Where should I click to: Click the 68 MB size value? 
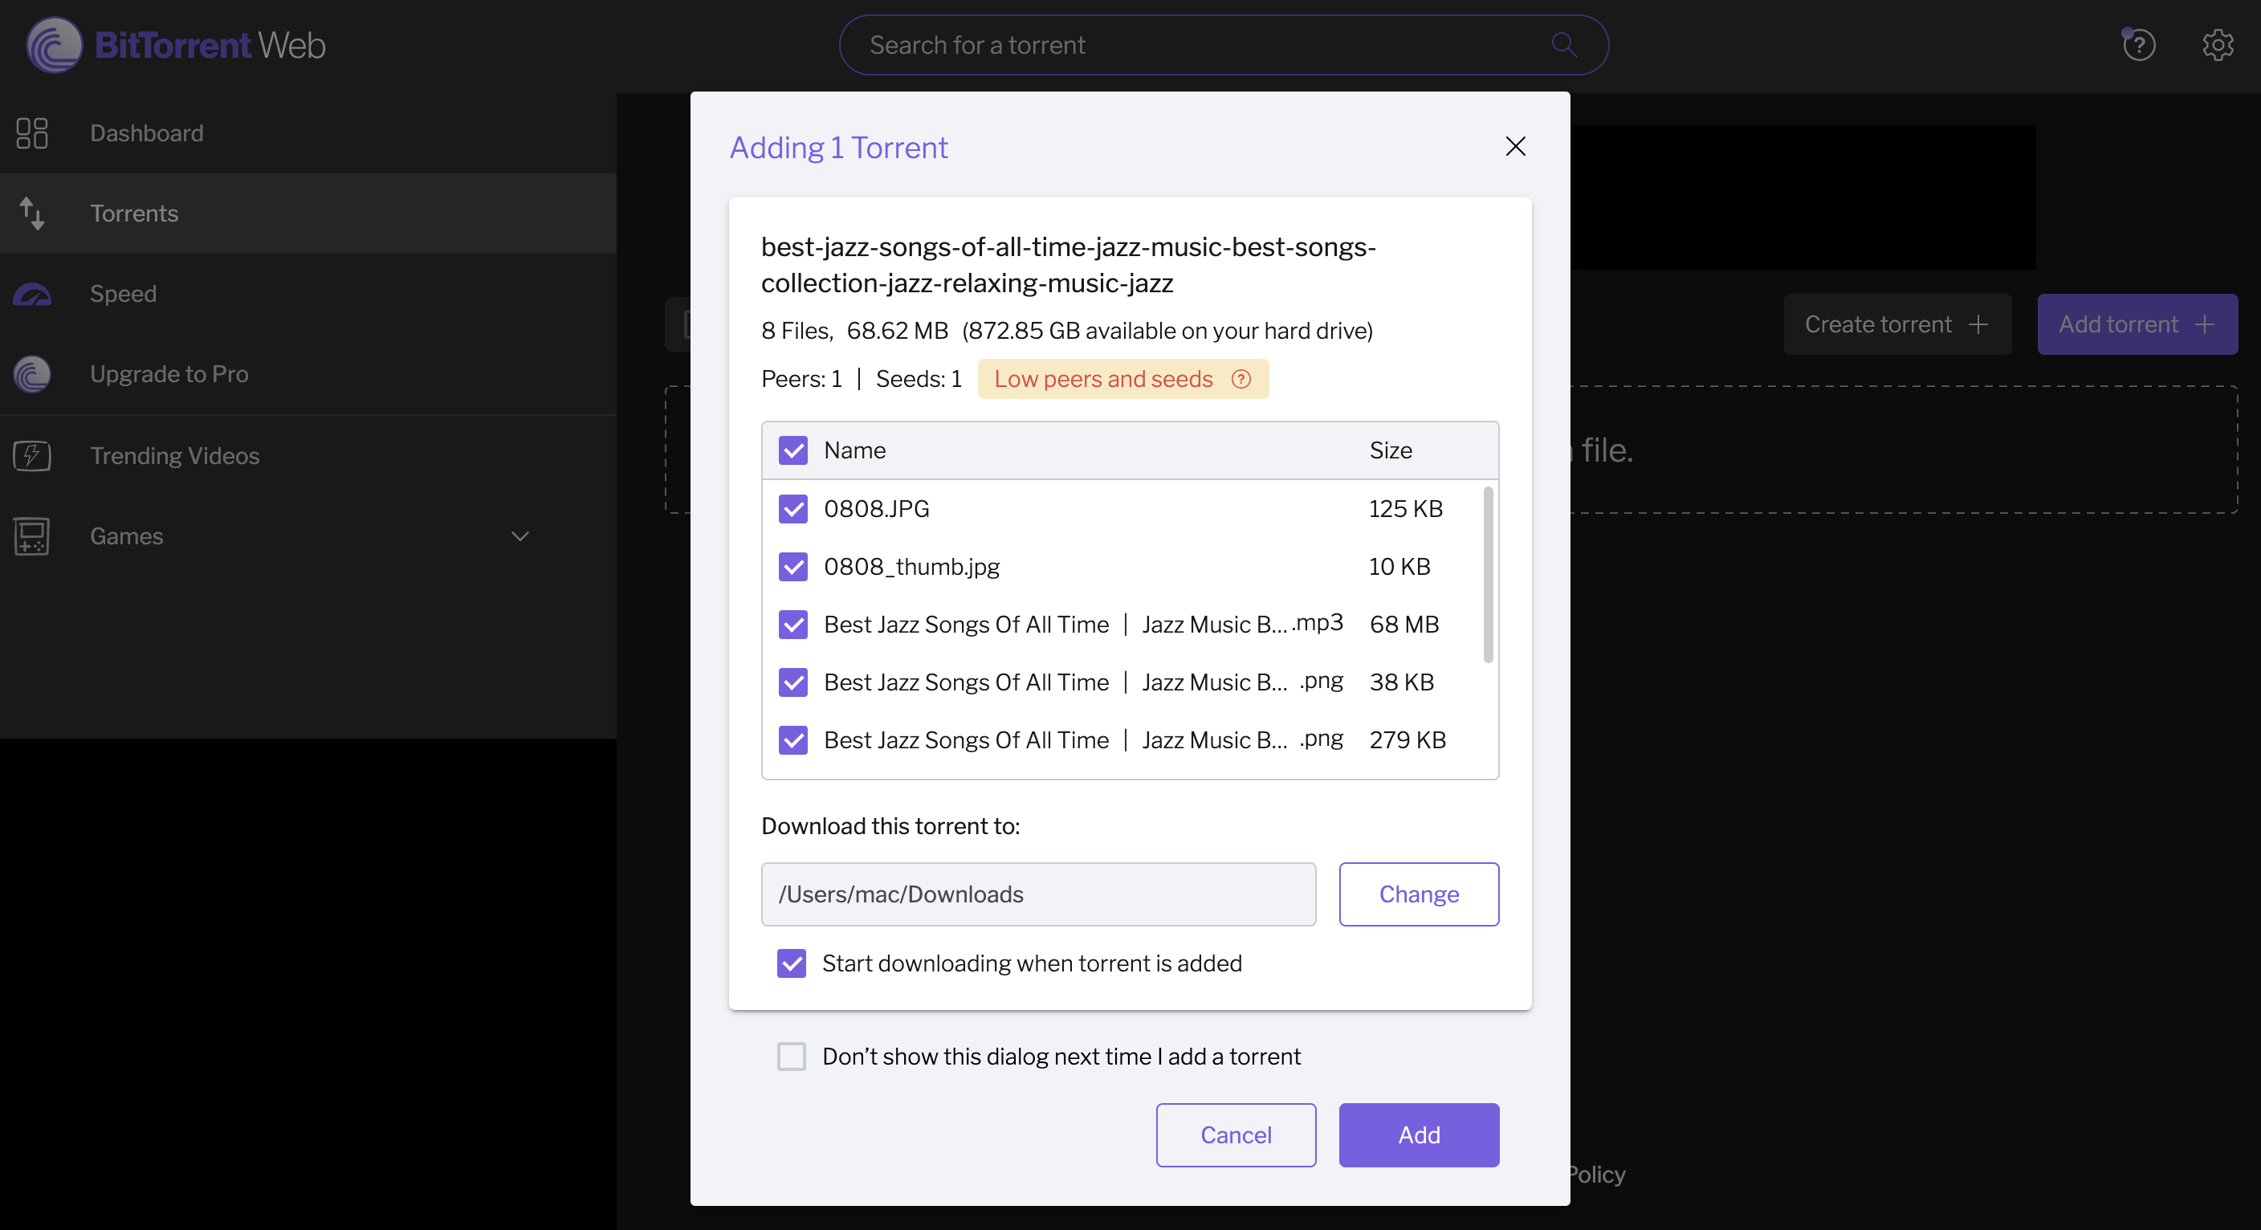pos(1403,624)
